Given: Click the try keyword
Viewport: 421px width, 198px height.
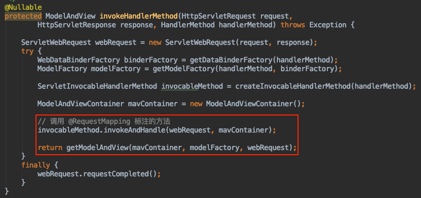Looking at the screenshot, I should point(27,51).
